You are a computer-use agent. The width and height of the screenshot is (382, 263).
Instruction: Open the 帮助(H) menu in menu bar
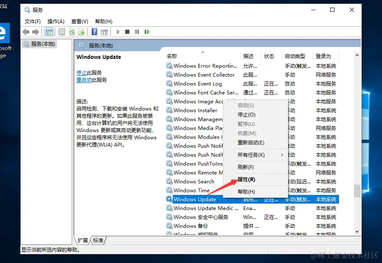104,22
